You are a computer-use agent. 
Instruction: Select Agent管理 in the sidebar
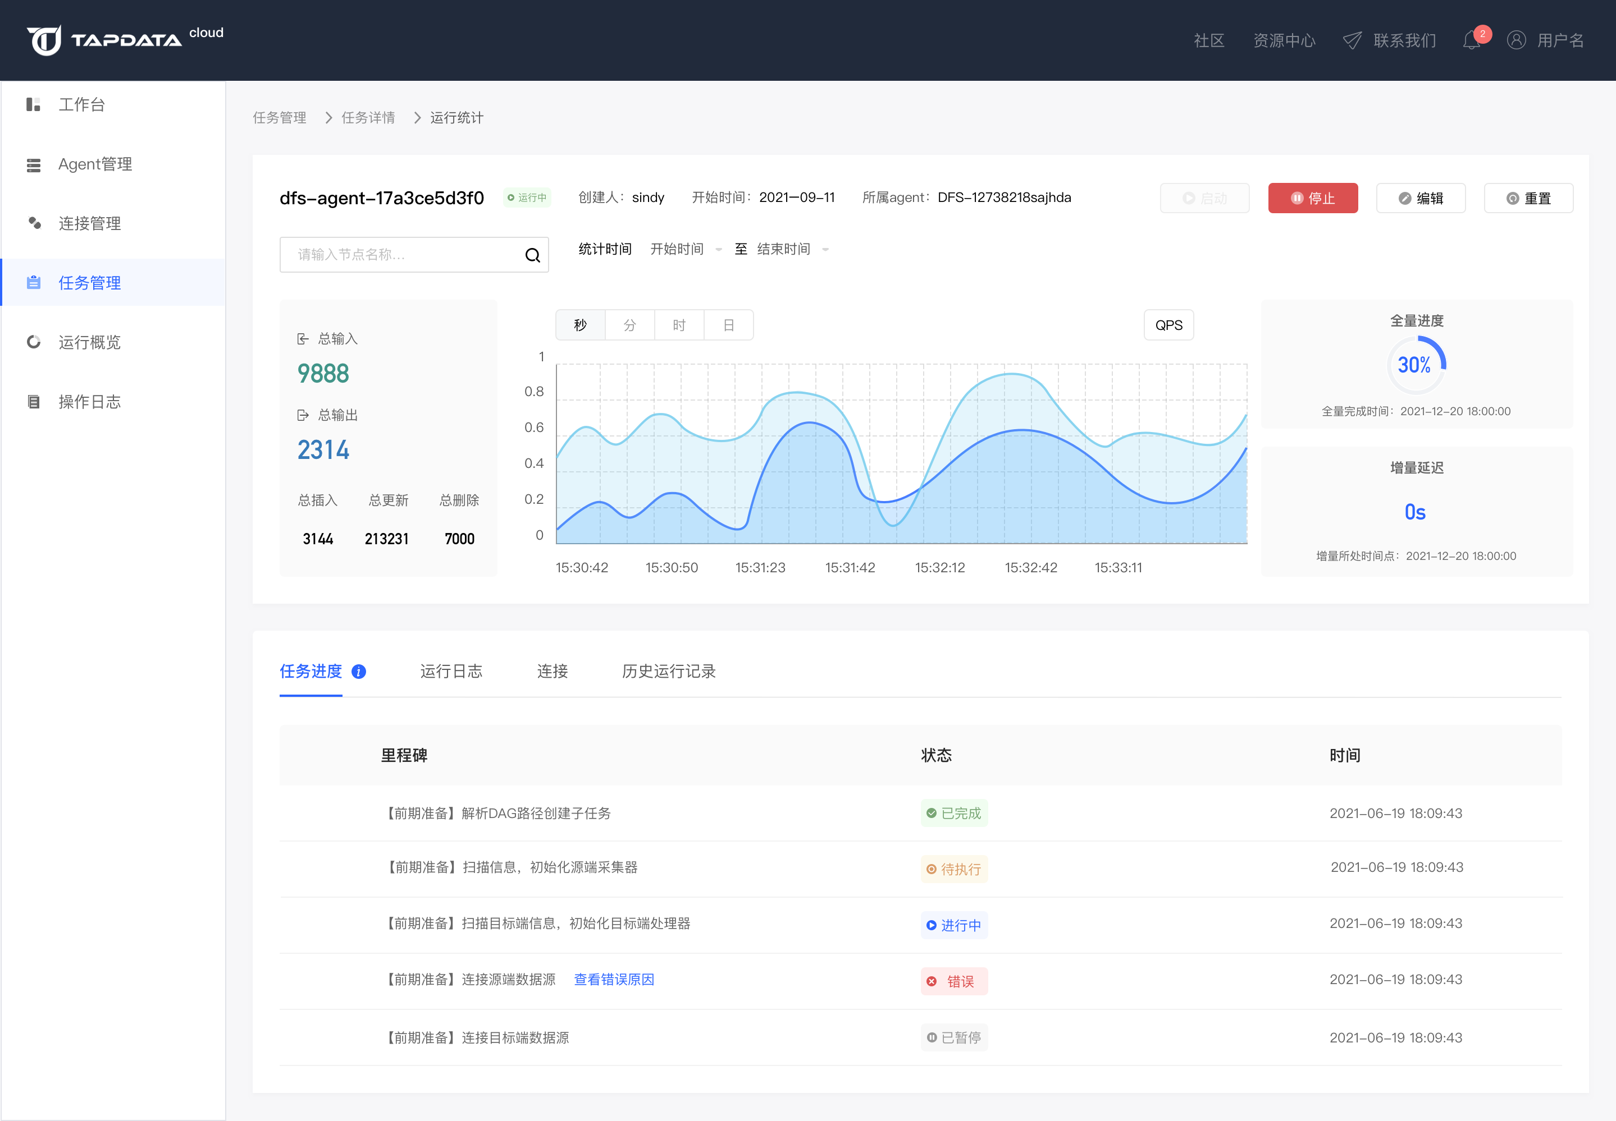[94, 164]
